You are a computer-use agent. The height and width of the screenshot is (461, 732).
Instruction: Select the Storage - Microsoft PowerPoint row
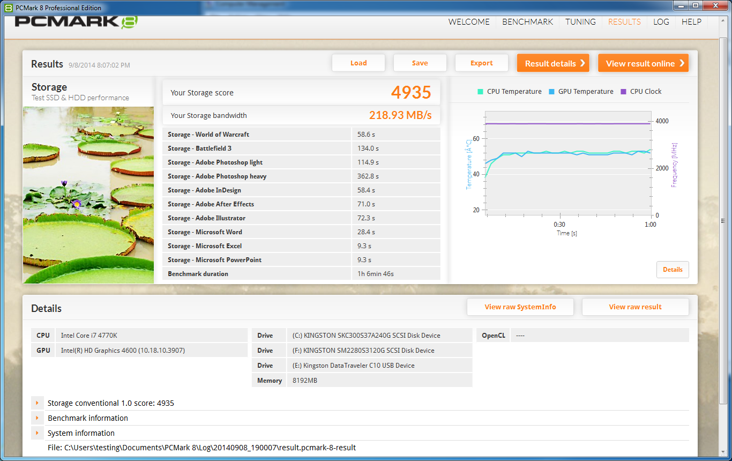click(x=301, y=260)
